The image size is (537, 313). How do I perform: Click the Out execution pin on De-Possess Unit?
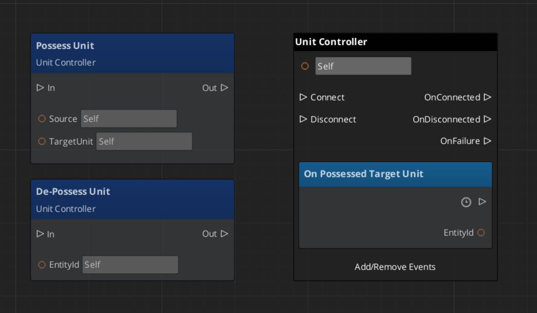point(224,234)
